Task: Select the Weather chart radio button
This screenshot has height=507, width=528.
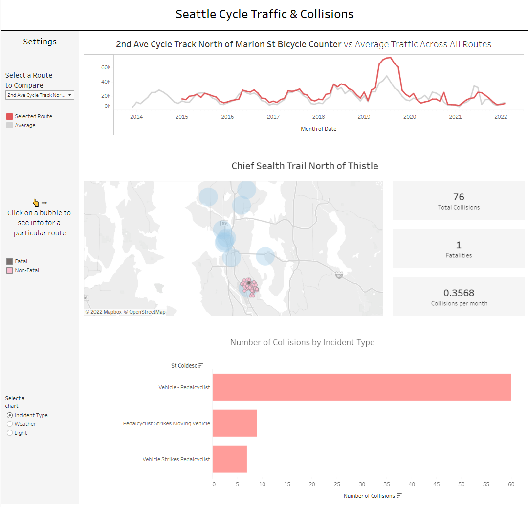Action: click(10, 424)
